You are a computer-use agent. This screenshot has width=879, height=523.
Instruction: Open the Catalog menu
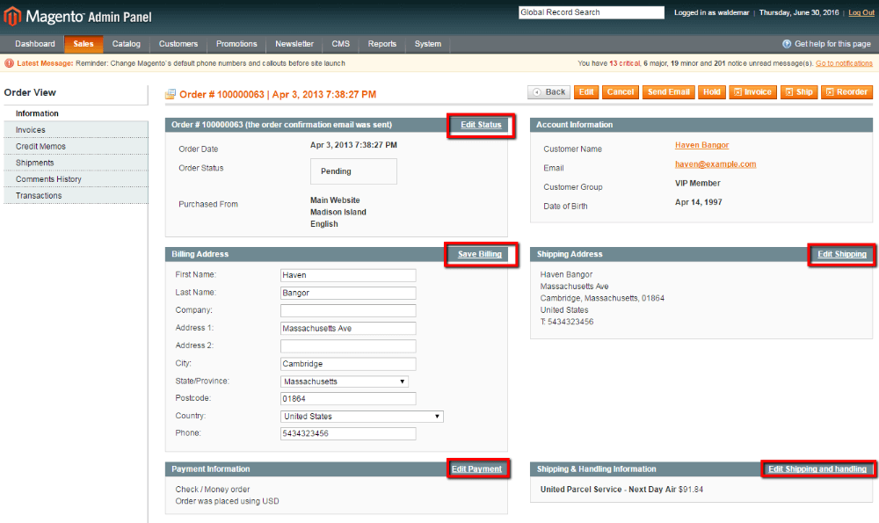(127, 44)
